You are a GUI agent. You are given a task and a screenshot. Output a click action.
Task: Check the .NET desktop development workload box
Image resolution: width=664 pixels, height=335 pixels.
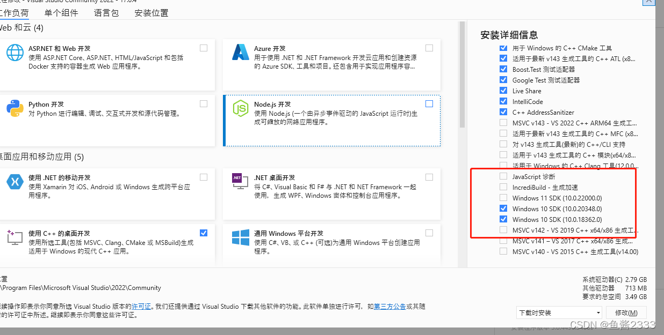(429, 177)
